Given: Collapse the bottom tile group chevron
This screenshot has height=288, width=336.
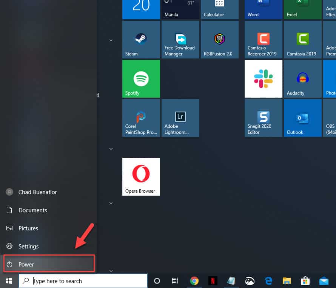Looking at the screenshot, I should 111,270.
